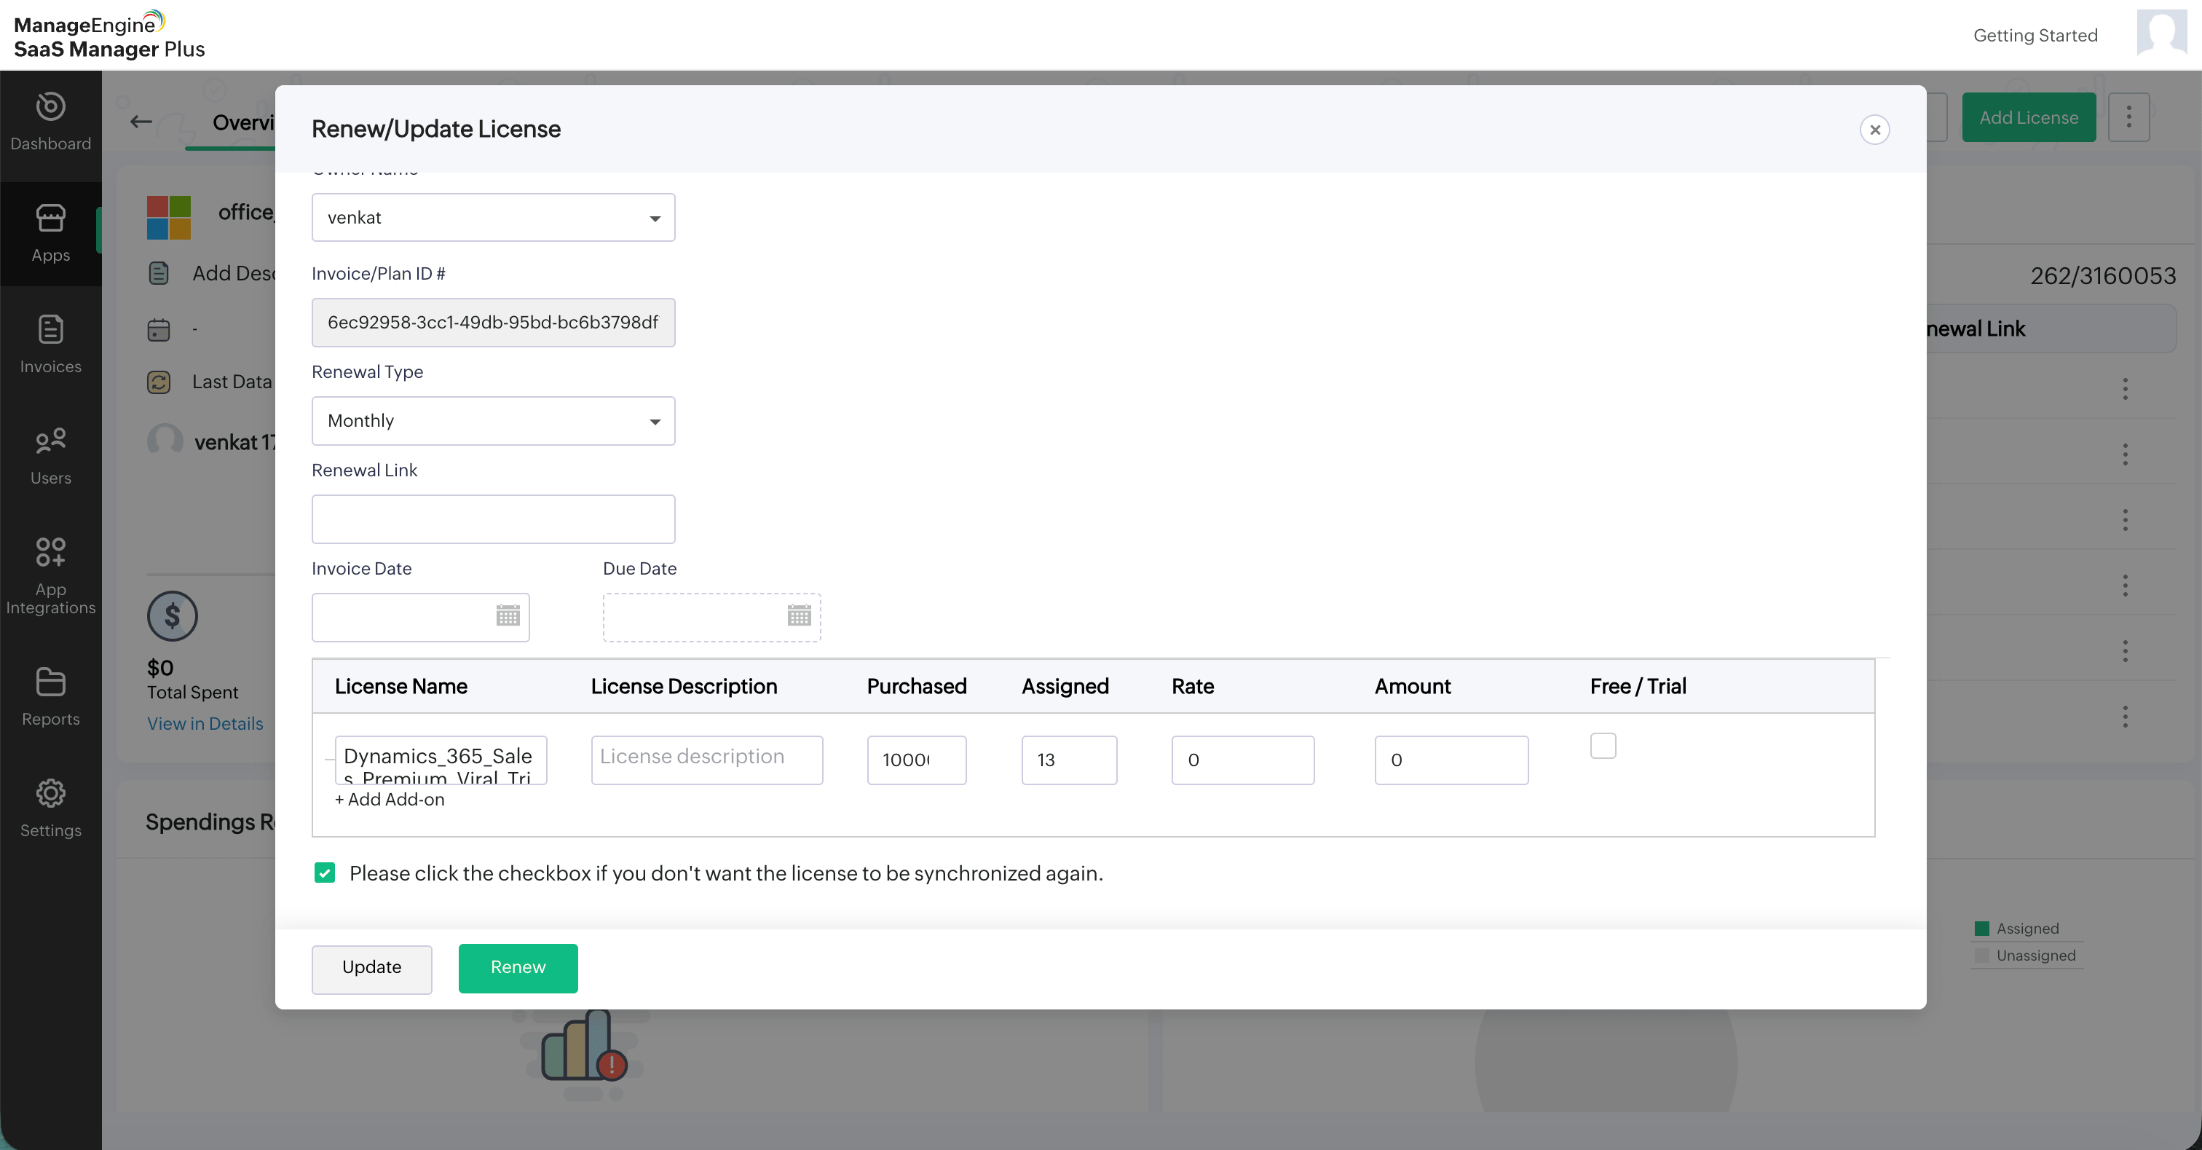Click the + Add Add-on link
The image size is (2202, 1150).
tap(390, 800)
